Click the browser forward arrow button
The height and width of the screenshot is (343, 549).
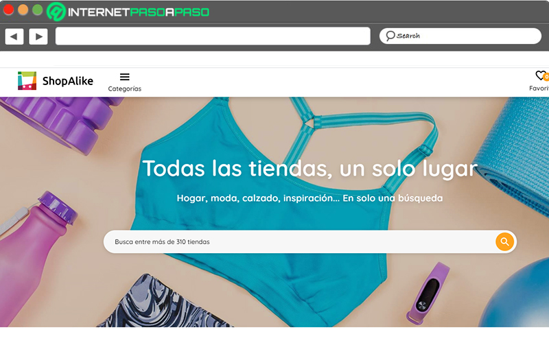pos(38,36)
